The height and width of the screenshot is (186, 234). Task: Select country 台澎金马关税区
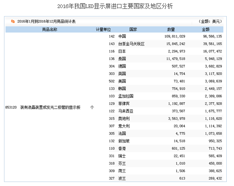tap(132, 44)
